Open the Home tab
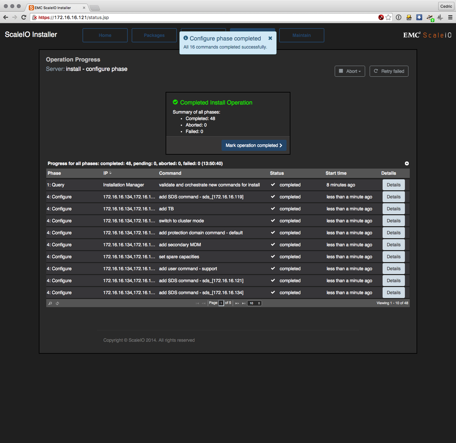The height and width of the screenshot is (443, 456). [105, 35]
